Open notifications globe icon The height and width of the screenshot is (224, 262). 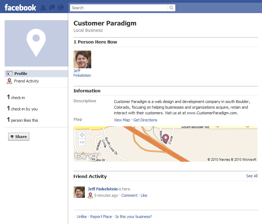pos(61,7)
